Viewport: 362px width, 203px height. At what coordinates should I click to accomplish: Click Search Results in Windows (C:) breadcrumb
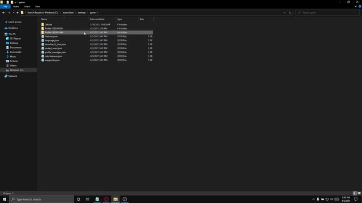43,12
